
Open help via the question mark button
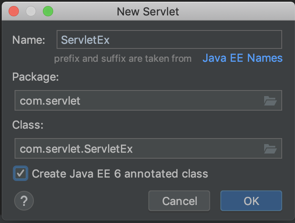click(x=24, y=201)
